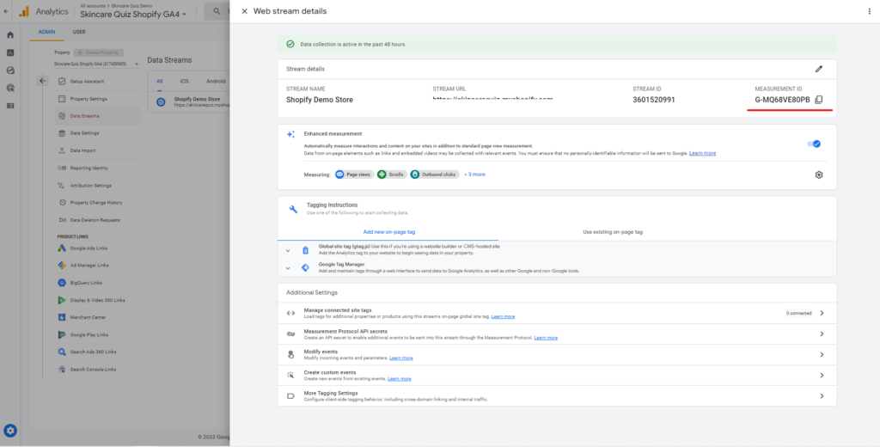Click the Measurement Protocol key icon
The height and width of the screenshot is (447, 880).
pyautogui.click(x=290, y=334)
